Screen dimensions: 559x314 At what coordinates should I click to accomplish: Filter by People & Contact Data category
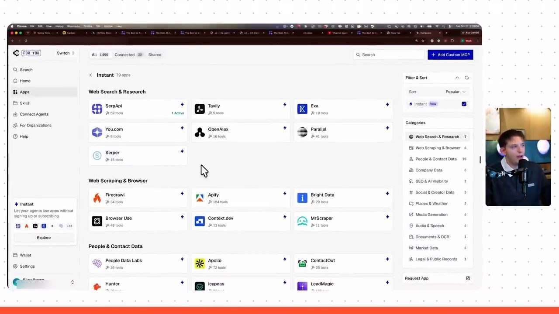[x=438, y=159]
